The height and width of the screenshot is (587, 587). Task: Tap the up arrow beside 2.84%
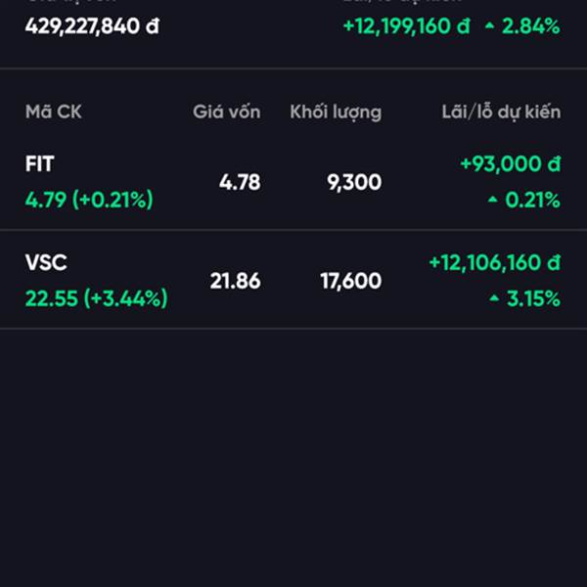click(490, 26)
